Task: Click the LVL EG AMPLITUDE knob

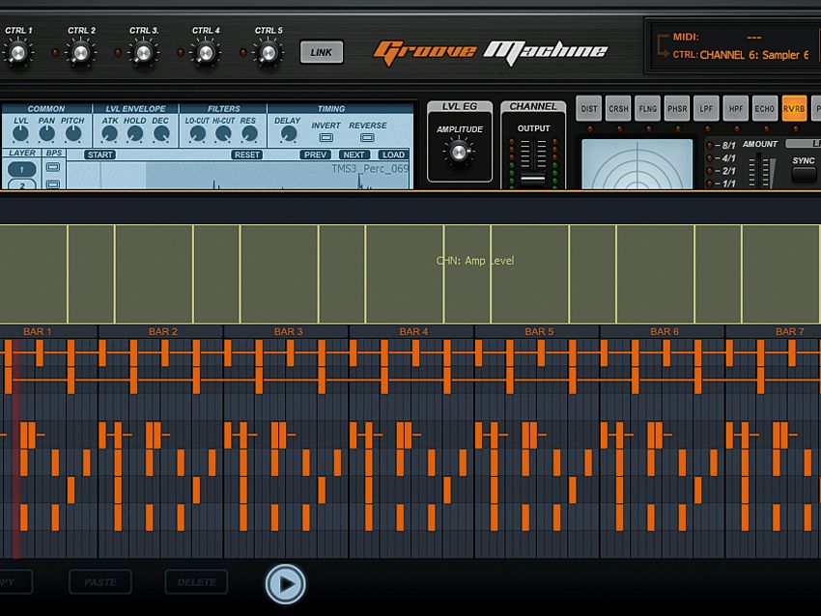Action: (459, 152)
